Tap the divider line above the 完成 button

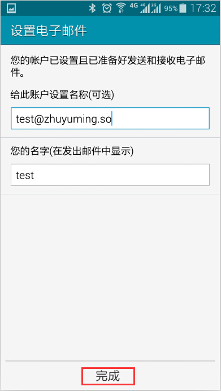[x=110, y=360]
